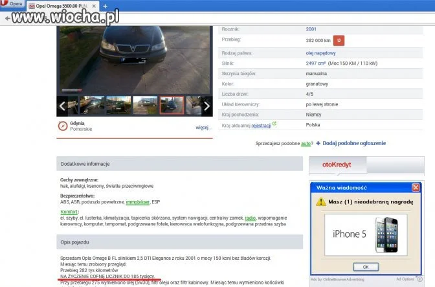Viewport: 435px width, 287px height.
Task: Show next gallery thumbnails arrow
Action: point(207,106)
